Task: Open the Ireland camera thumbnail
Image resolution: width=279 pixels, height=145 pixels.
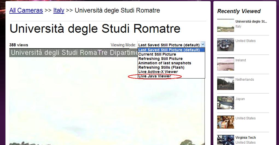Action: pyautogui.click(x=226, y=64)
